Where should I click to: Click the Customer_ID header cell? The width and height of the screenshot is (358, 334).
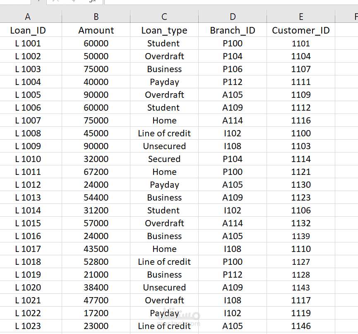tap(301, 30)
